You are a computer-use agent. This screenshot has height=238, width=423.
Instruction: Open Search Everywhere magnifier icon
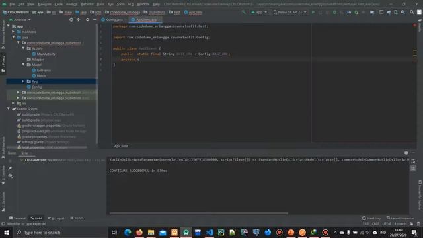point(412,12)
